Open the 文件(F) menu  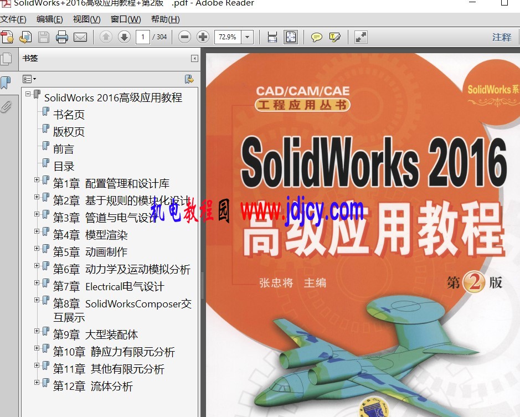point(13,19)
